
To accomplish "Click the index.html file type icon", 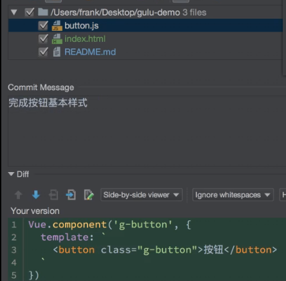I will 57,39.
